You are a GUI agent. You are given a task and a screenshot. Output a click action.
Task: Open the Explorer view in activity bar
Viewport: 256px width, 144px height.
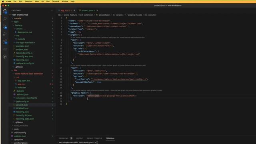pyautogui.click(x=5, y=11)
